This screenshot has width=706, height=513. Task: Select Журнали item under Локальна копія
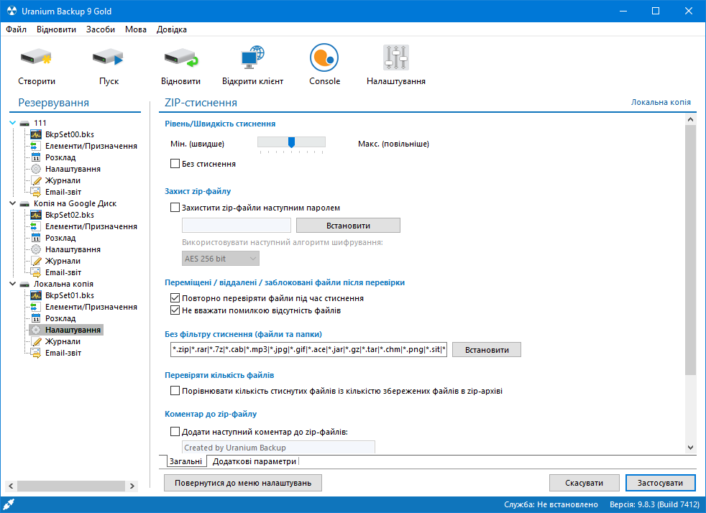point(63,341)
